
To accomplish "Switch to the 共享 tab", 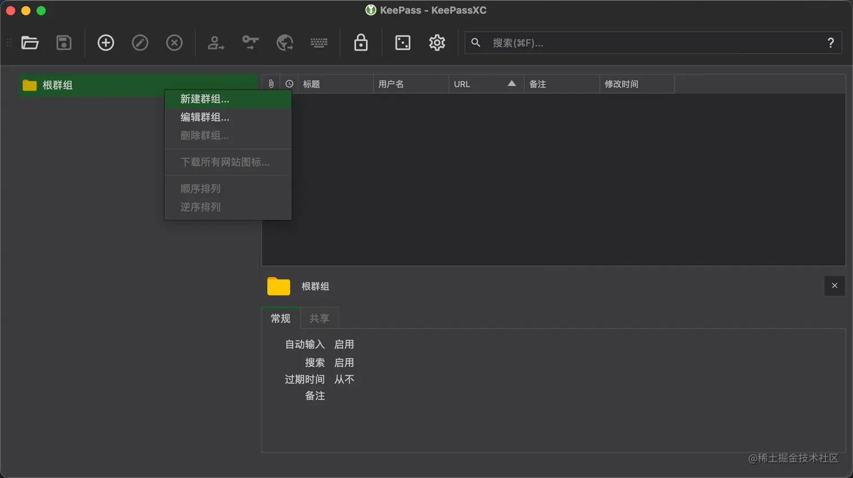I will pos(319,318).
